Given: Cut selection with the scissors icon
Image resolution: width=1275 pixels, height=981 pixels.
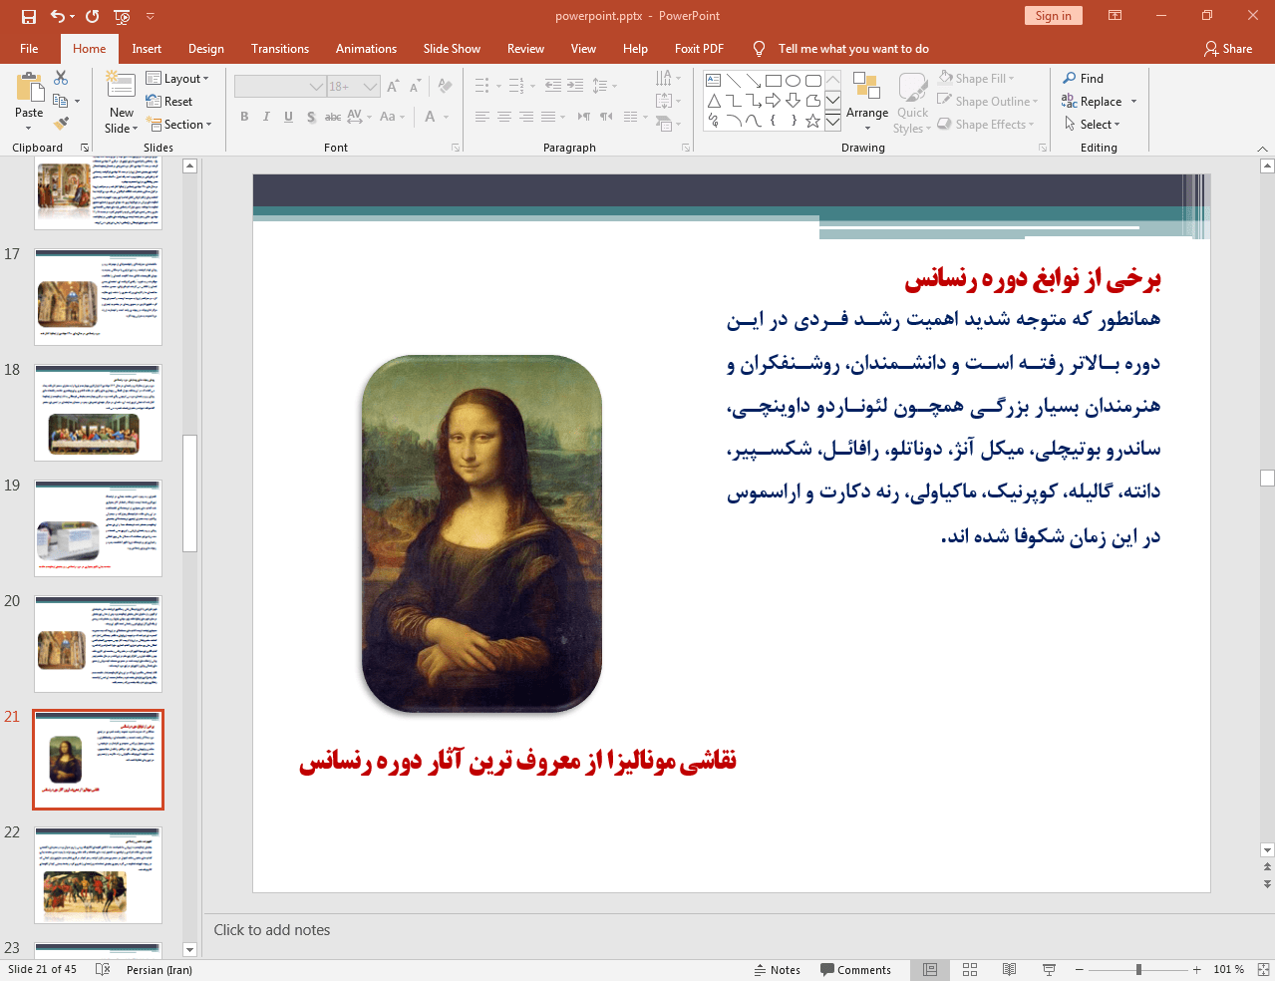Looking at the screenshot, I should click(61, 78).
